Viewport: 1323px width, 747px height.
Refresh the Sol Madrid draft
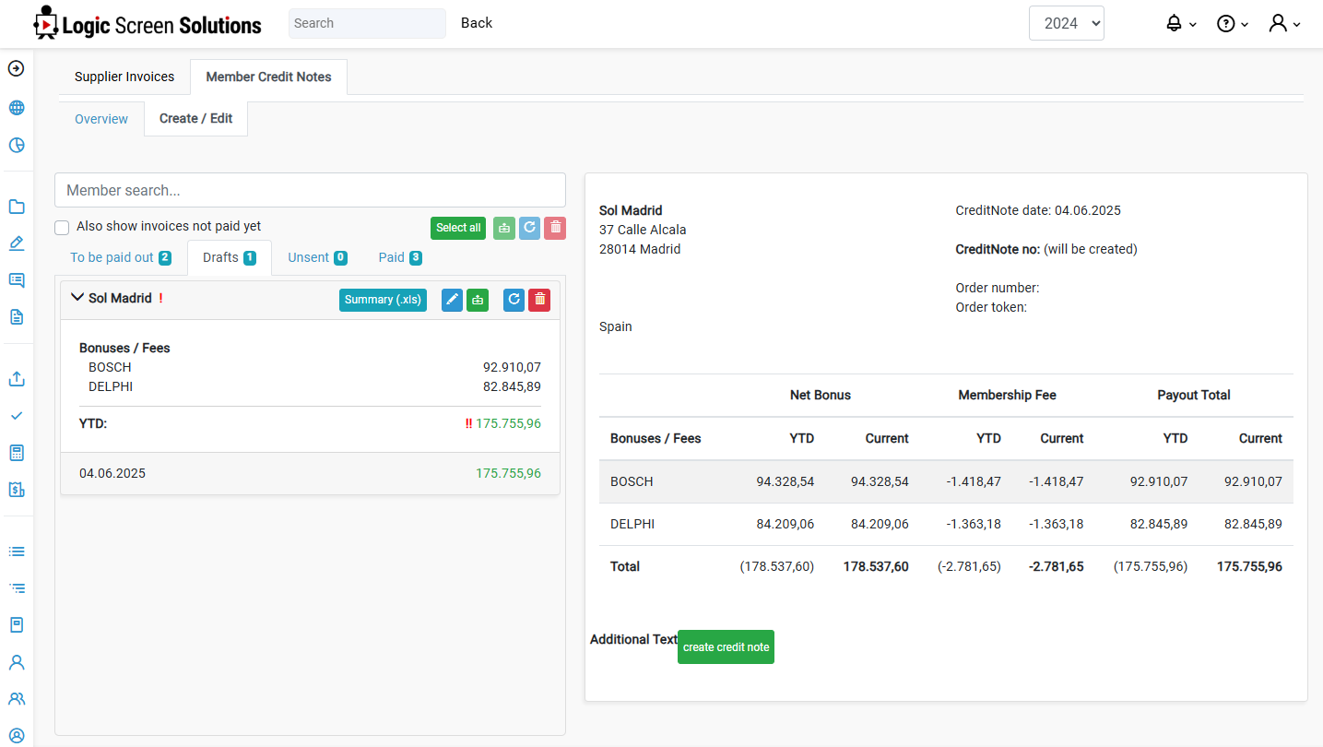click(x=514, y=300)
